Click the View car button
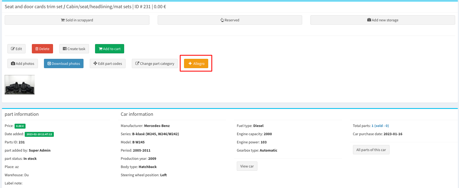Screen dimensions: 459x188 (247, 166)
